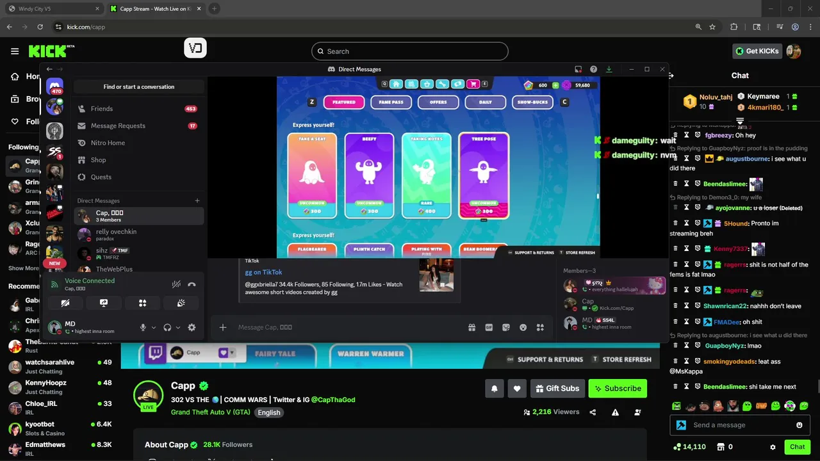Viewport: 820px width, 461px height.
Task: Open Kick hamburger menu
Action: [15, 51]
